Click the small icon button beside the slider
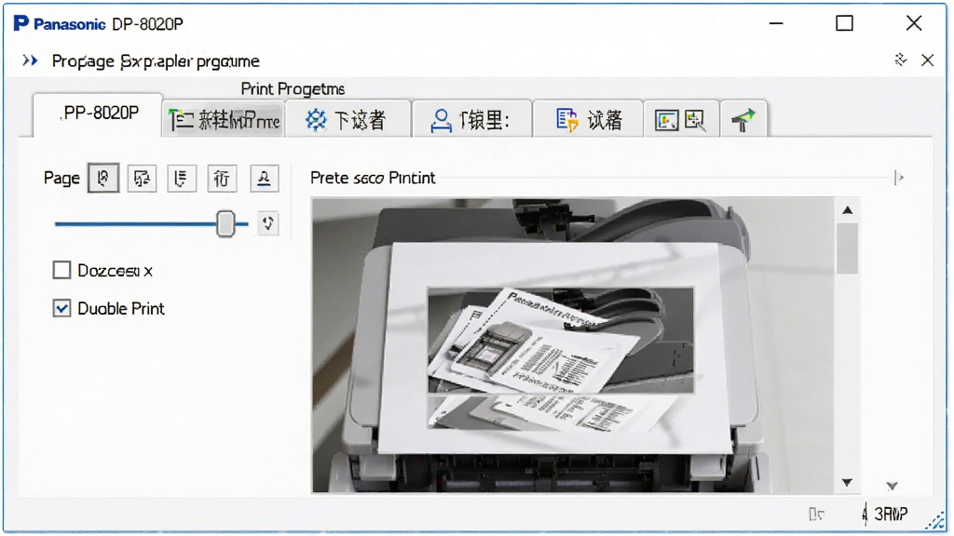The height and width of the screenshot is (536, 954). click(x=267, y=223)
